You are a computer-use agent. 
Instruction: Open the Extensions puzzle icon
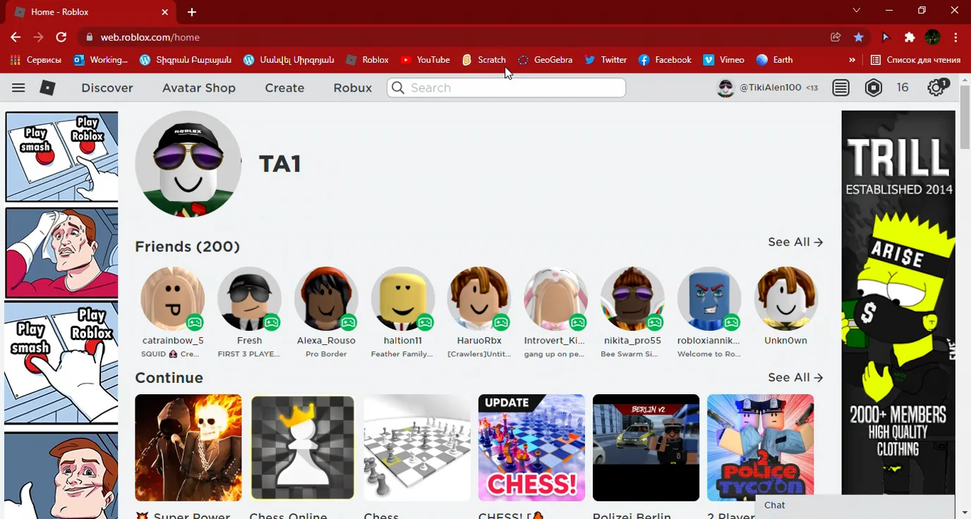(x=910, y=37)
